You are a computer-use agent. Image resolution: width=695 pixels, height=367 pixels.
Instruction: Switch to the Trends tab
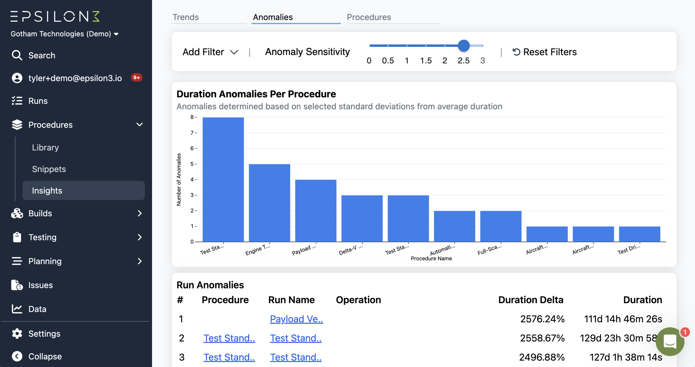click(185, 17)
